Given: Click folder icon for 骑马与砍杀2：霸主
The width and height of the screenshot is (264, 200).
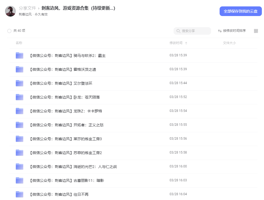Looking at the screenshot, I should 20,55.
